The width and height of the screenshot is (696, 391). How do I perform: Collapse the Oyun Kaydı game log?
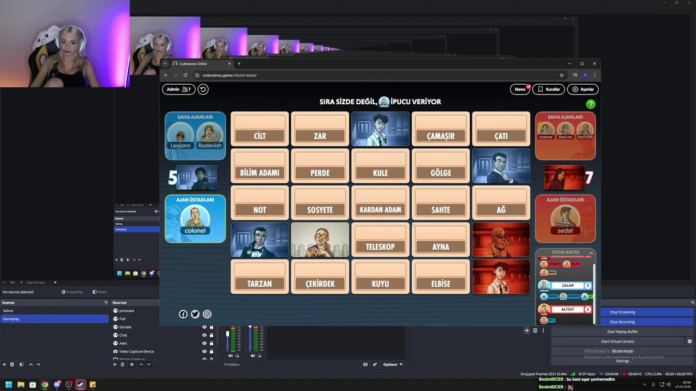point(591,253)
